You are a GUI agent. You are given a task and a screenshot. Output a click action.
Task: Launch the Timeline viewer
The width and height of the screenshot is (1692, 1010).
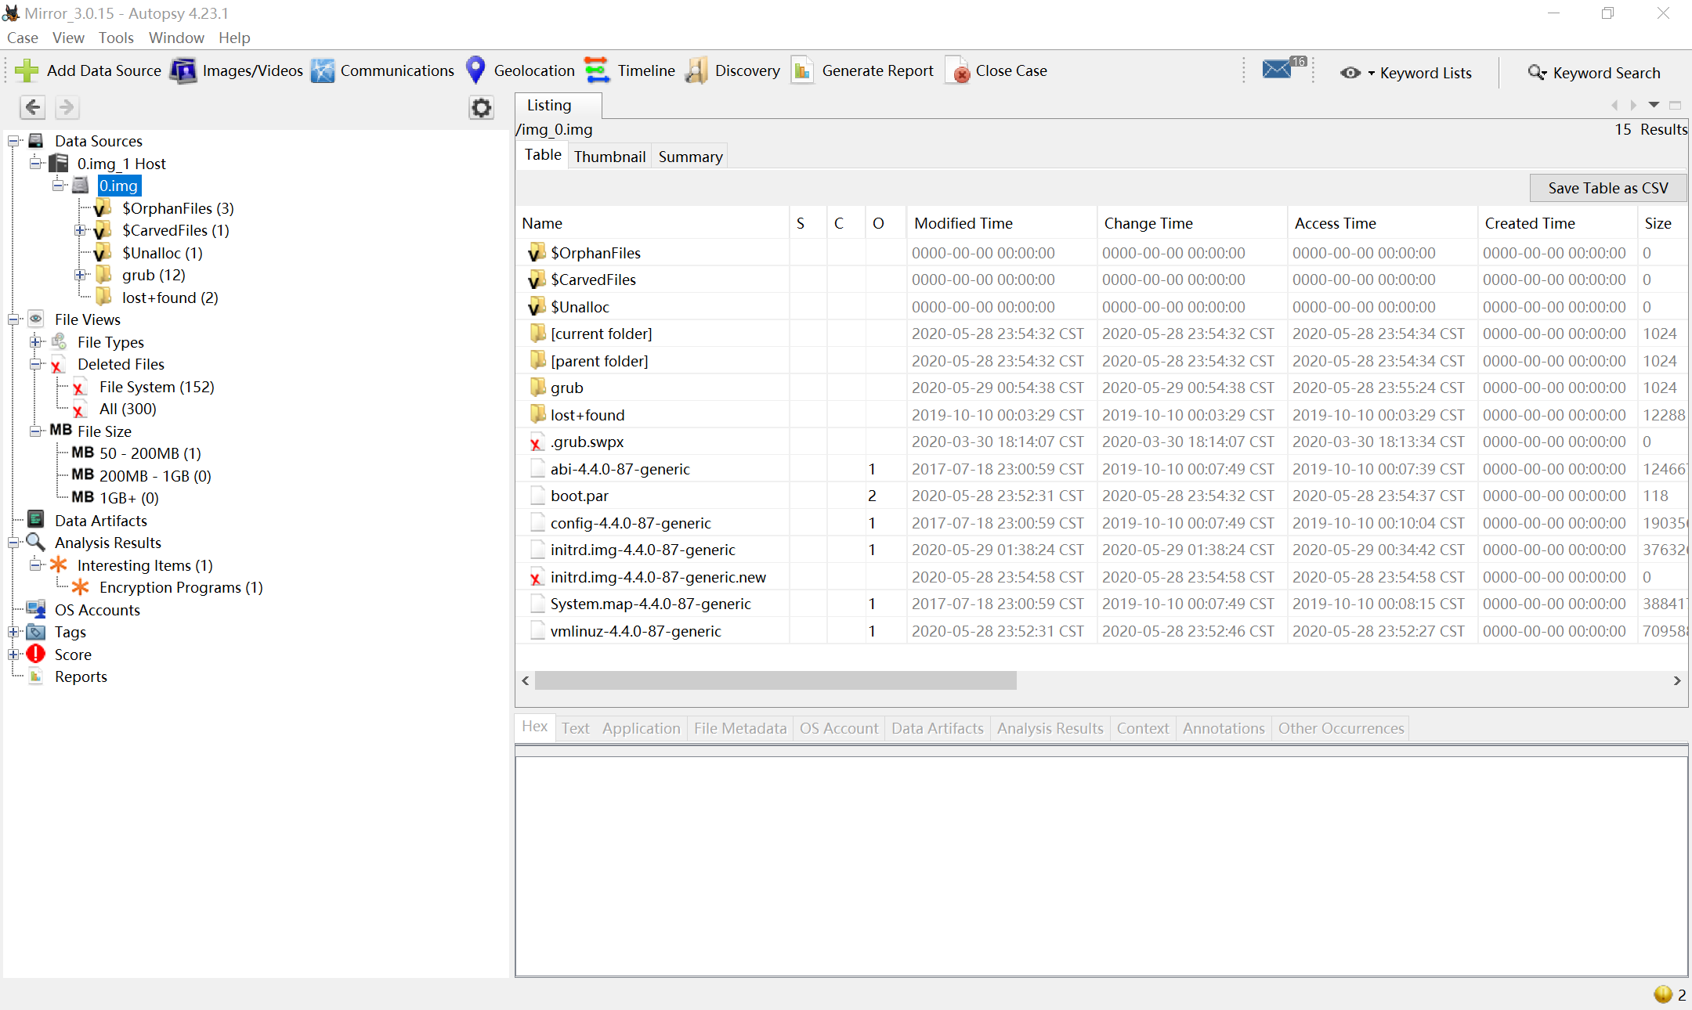630,70
